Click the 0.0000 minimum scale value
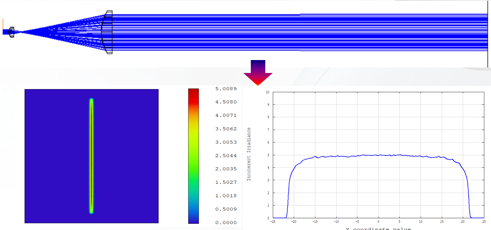491x230 pixels. (x=226, y=222)
